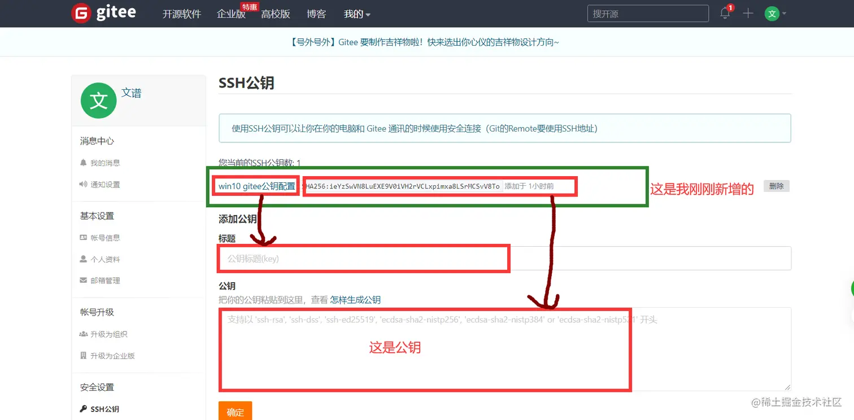Open 升级为组织 in sidebar
The image size is (854, 420).
click(108, 334)
